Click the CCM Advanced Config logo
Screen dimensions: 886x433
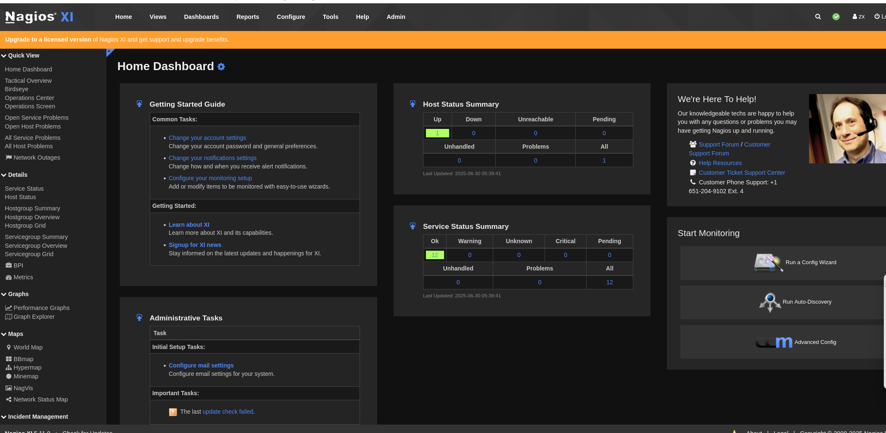[x=774, y=342]
